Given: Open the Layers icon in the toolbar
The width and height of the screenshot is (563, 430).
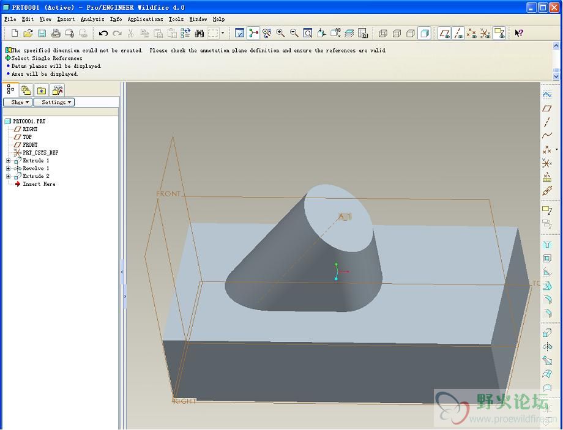Looking at the screenshot, I should pos(349,34).
